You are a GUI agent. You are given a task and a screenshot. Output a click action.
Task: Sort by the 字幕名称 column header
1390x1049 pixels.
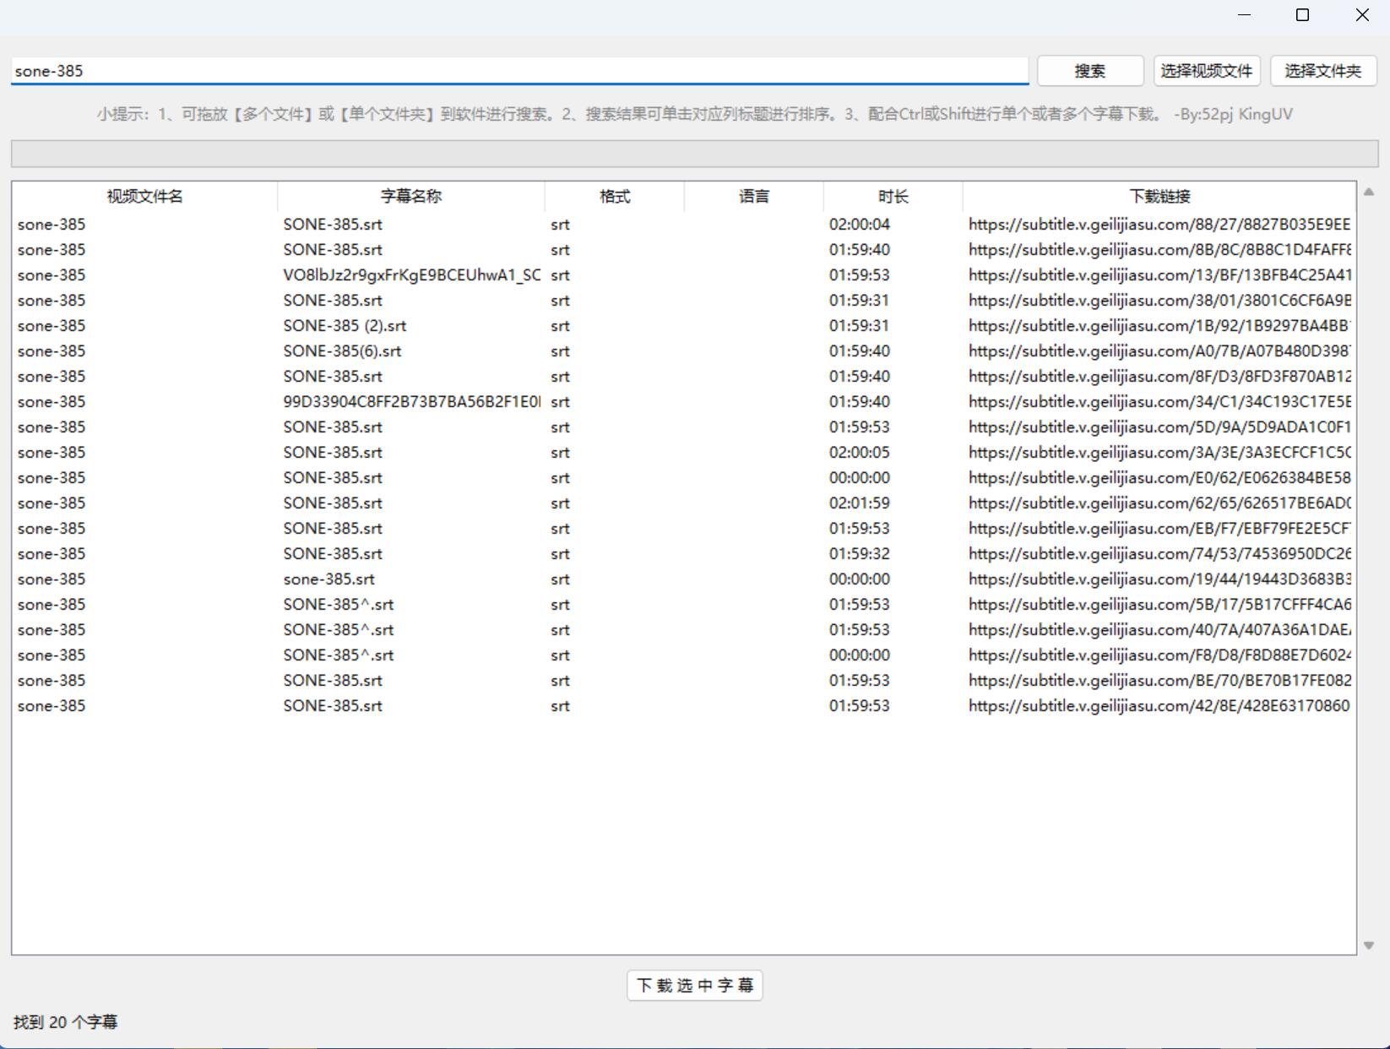click(411, 197)
